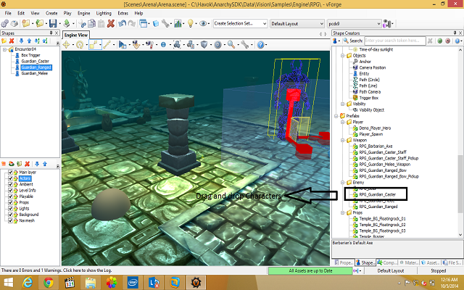Image resolution: width=464 pixels, height=290 pixels.
Task: Click the Cut scissors icon
Action: 83,23
